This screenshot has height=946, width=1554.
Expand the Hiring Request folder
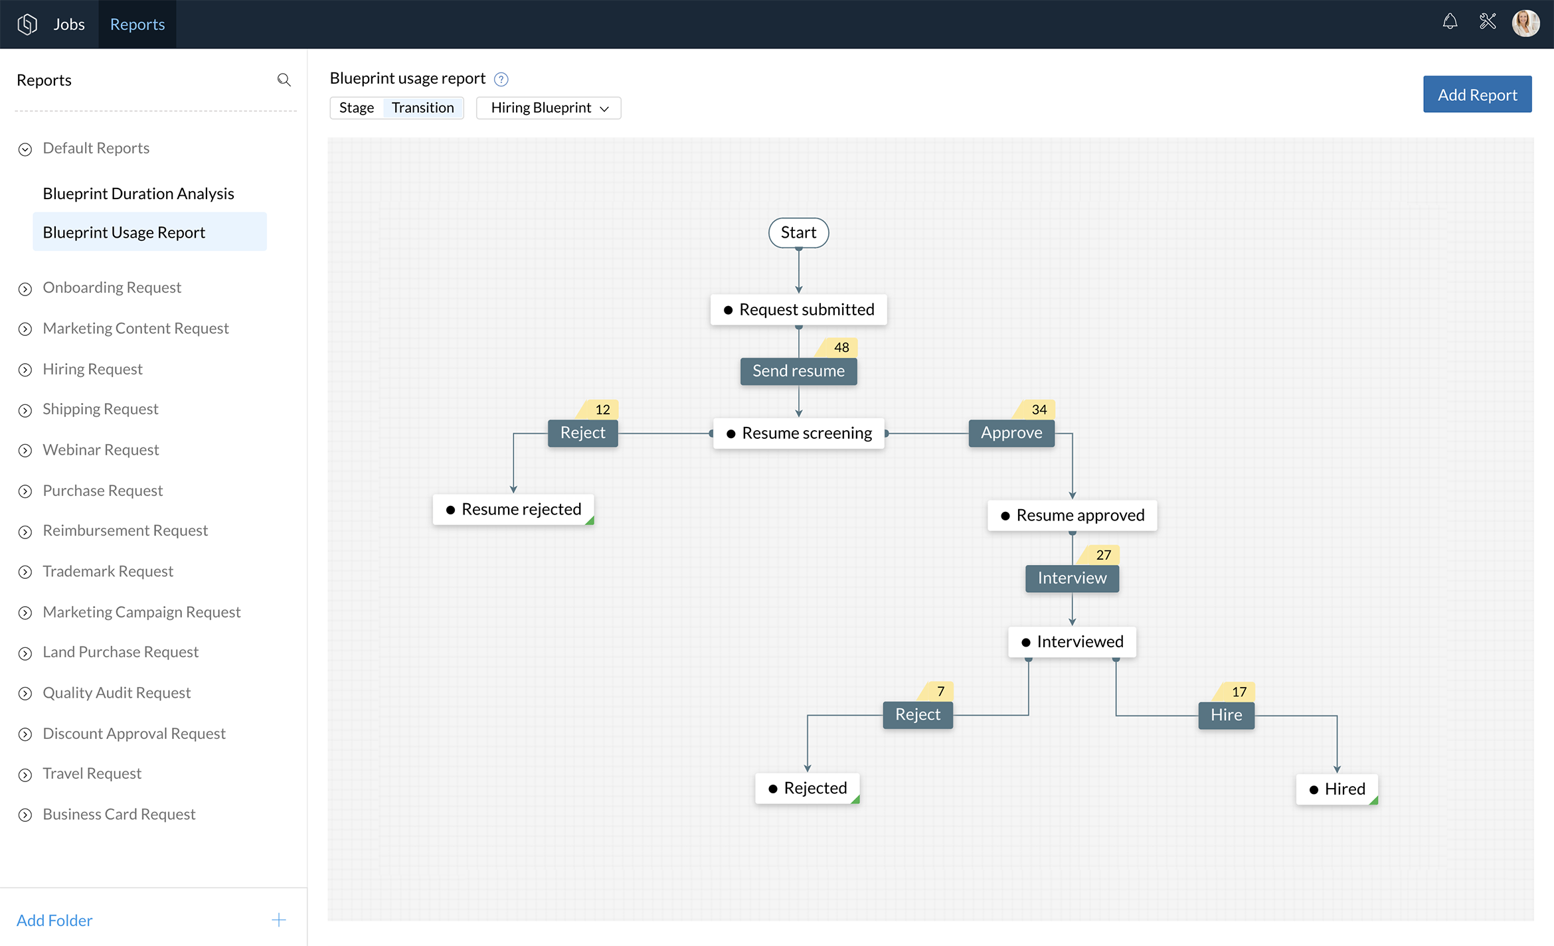tap(25, 370)
